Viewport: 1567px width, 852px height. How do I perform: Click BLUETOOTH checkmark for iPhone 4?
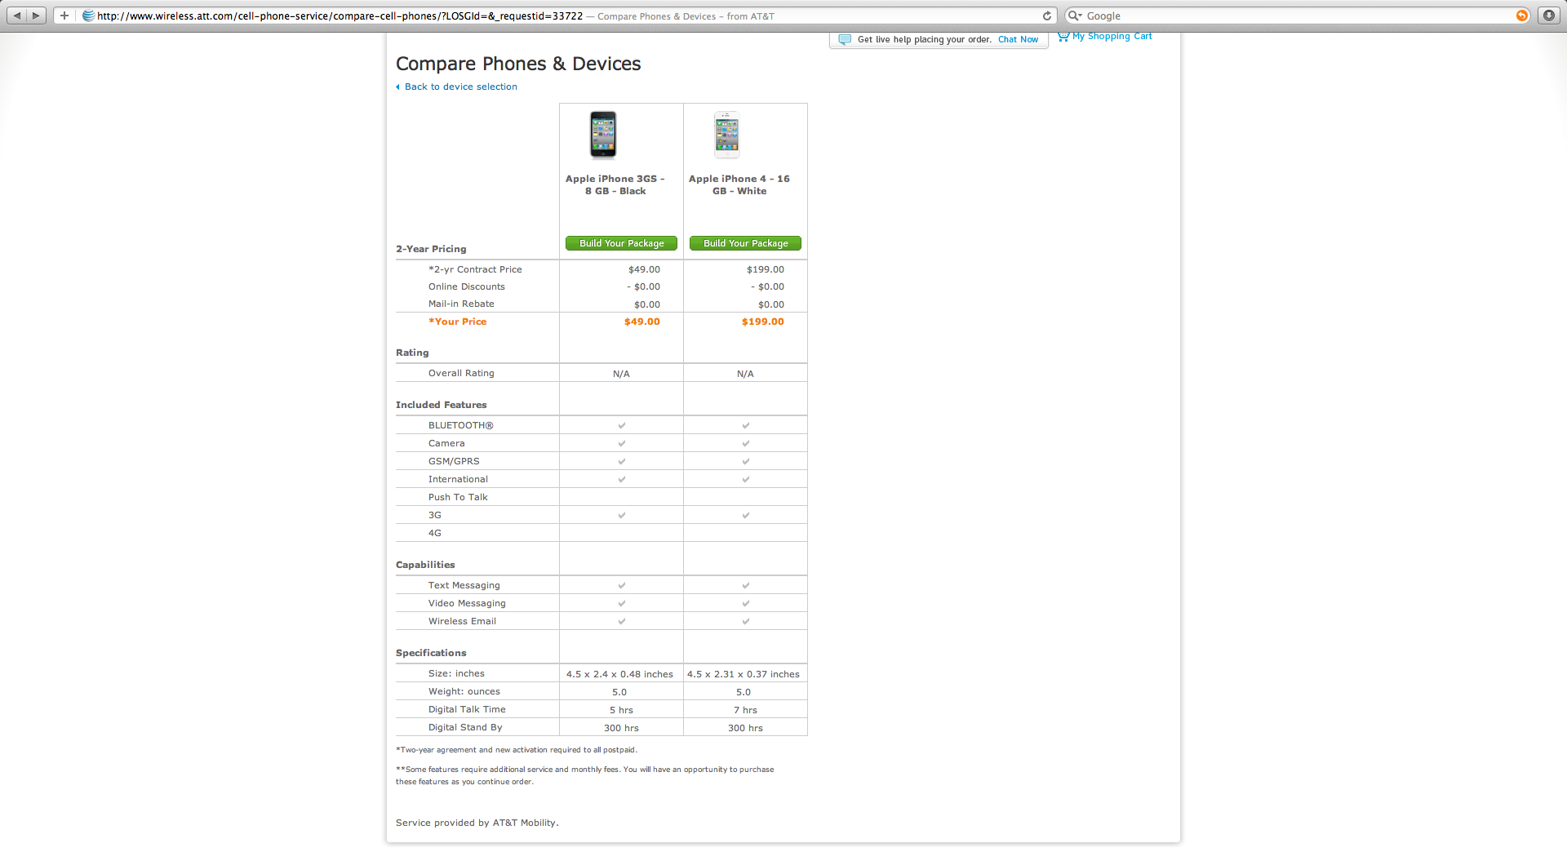tap(746, 425)
